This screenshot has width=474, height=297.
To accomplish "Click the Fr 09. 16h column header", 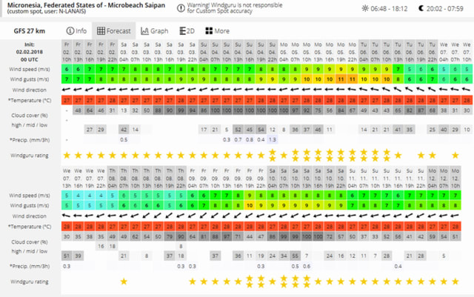I will 238,178.
